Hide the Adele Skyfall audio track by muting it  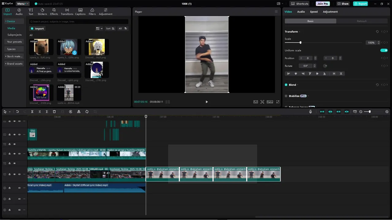pos(19,188)
